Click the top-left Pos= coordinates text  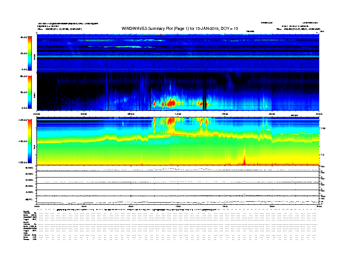[60, 29]
